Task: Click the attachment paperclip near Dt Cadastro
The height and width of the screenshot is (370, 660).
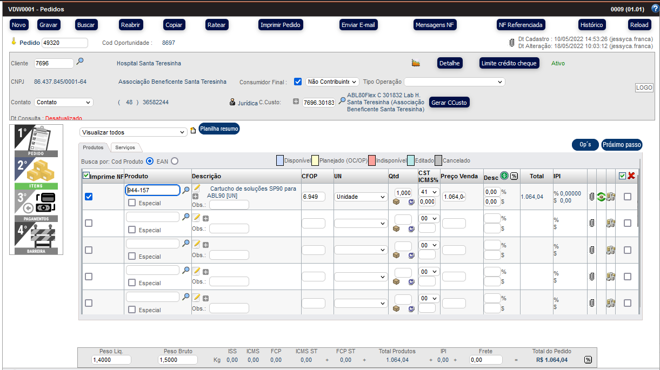Action: click(511, 42)
